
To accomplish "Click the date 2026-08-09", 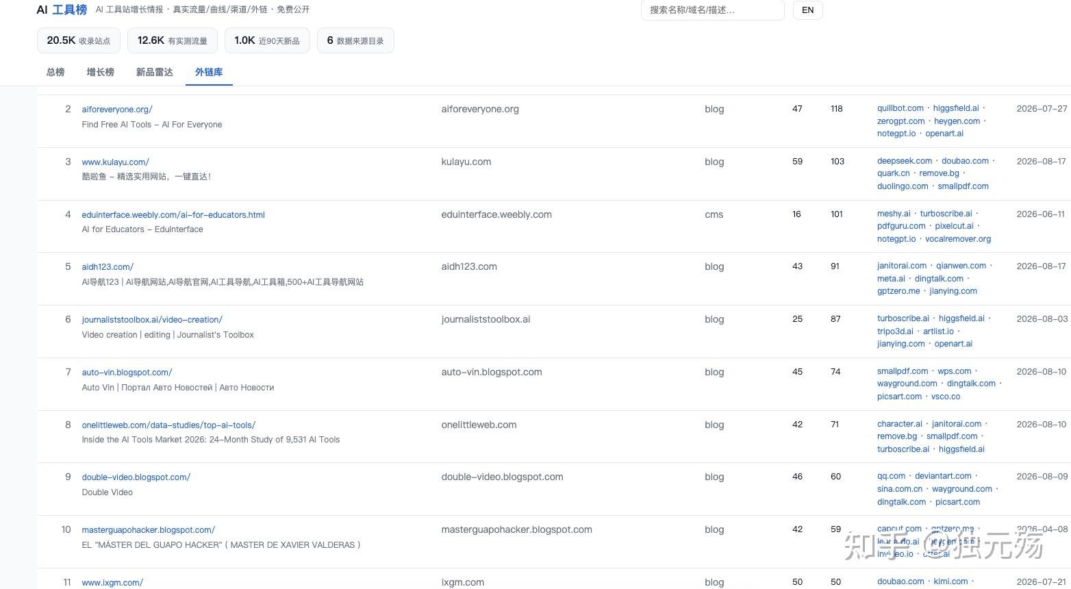I will (1042, 476).
